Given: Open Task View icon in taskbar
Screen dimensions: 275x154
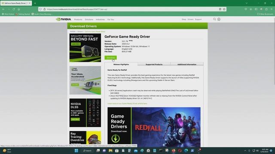Looking at the screenshot, I should pyautogui.click(x=98, y=151).
